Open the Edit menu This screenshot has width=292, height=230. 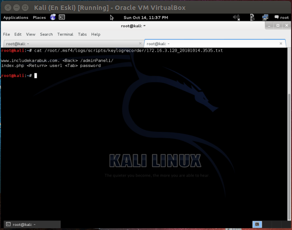tap(18, 34)
